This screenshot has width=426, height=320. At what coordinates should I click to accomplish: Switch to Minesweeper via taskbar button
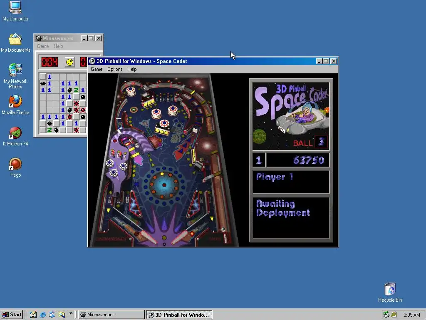point(111,315)
